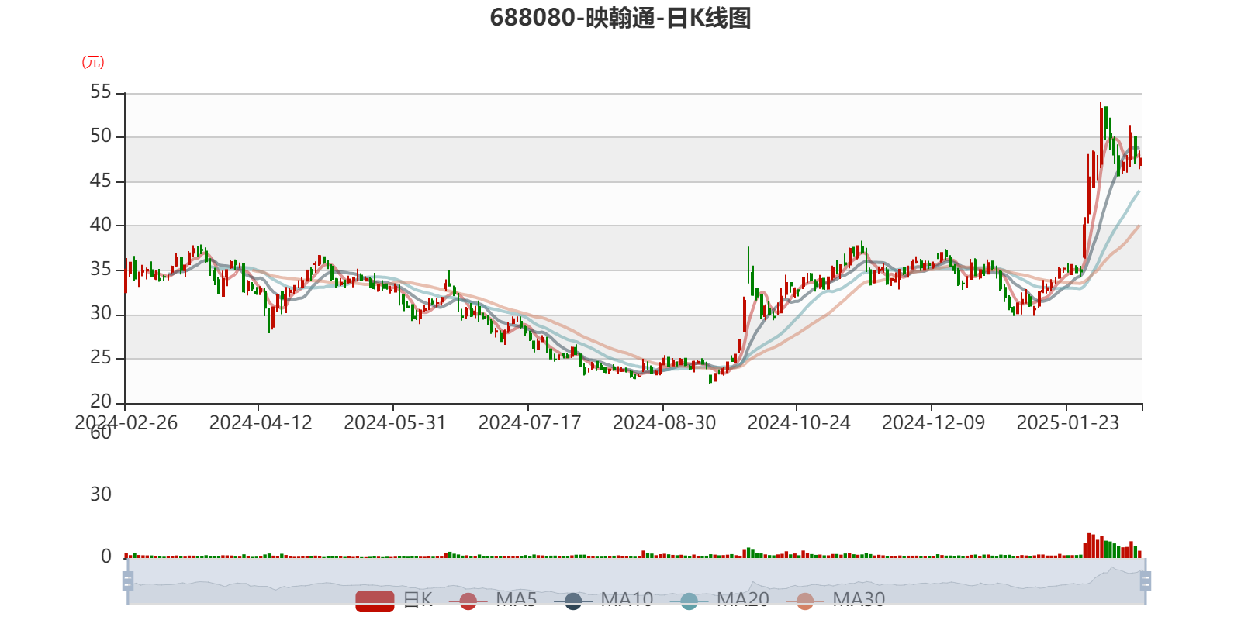Click the 2024-02-26 date label

(126, 423)
